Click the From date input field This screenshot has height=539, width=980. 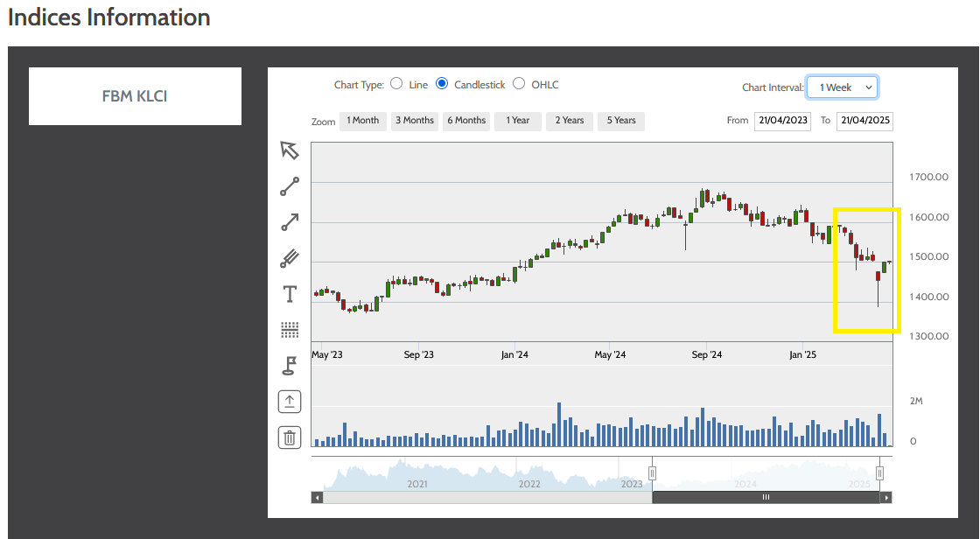(782, 121)
